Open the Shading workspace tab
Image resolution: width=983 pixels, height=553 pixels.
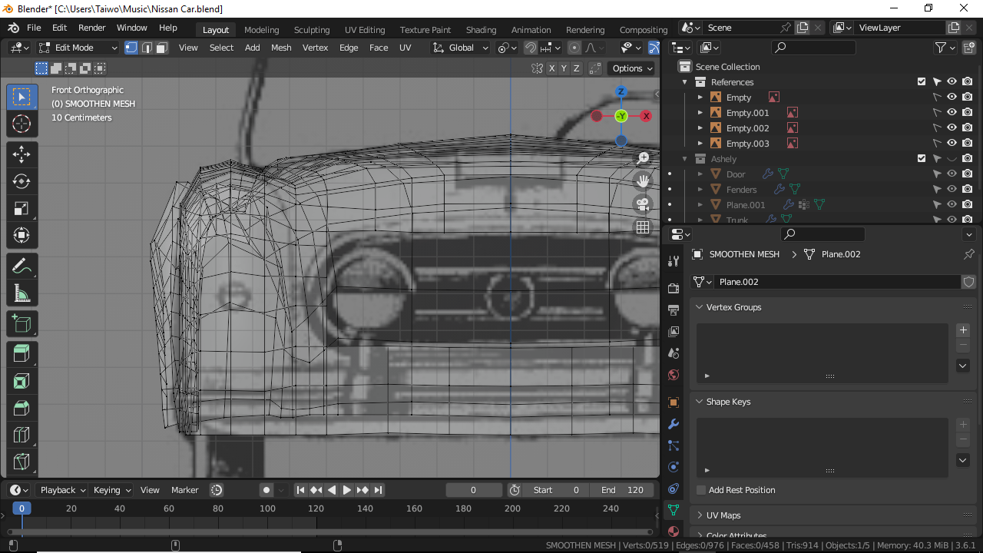coord(482,30)
